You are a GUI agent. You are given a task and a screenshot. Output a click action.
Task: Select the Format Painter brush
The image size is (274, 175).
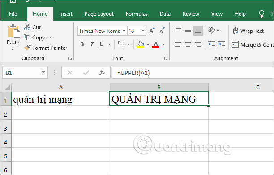tap(27, 48)
